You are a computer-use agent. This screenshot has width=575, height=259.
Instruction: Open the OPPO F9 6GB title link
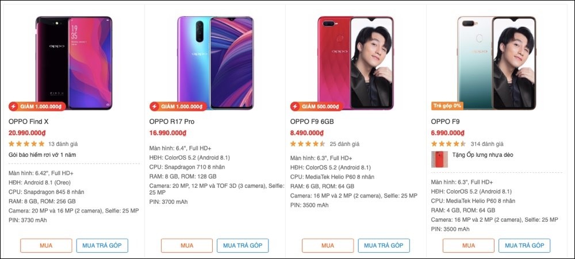[312, 122]
